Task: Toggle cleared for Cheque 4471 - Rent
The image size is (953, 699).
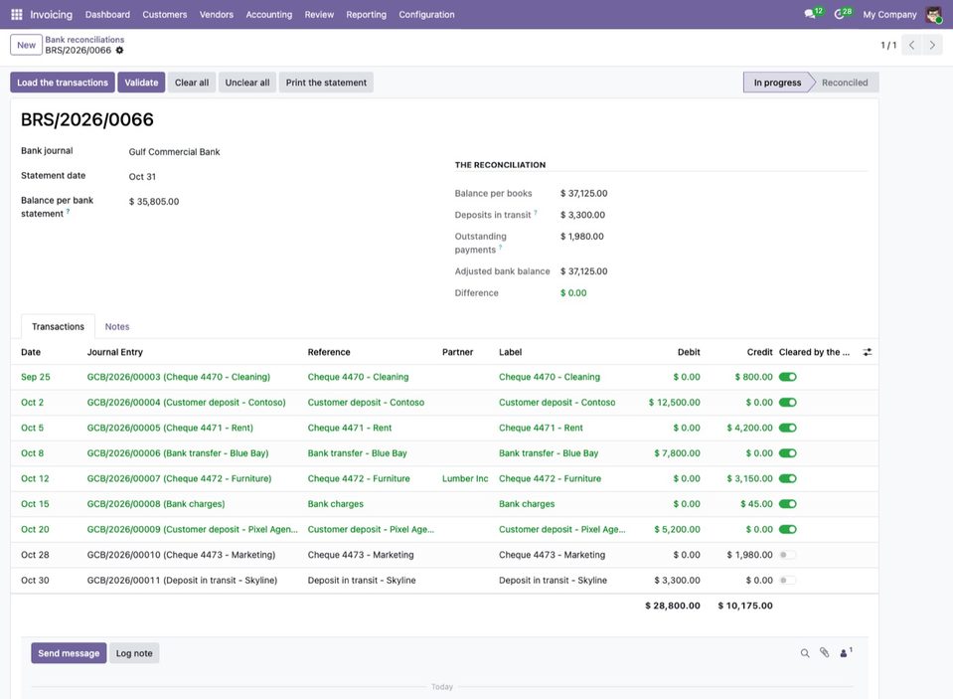Action: point(788,429)
